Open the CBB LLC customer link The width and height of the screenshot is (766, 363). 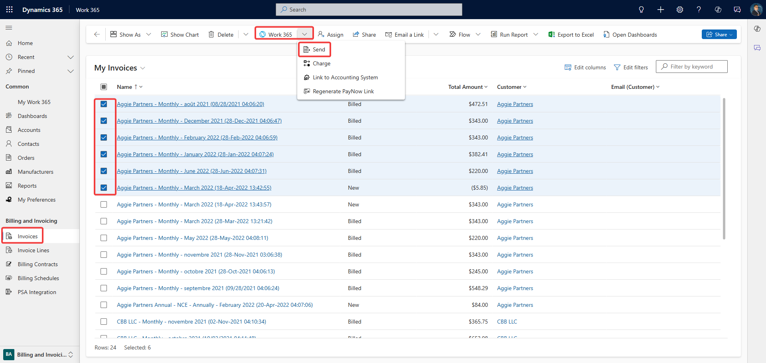pos(507,322)
